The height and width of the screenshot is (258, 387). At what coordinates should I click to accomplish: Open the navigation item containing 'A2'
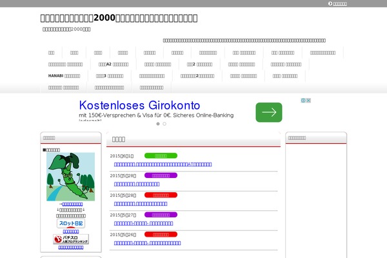(x=114, y=64)
